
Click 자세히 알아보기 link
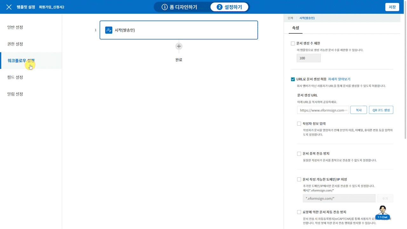click(339, 79)
